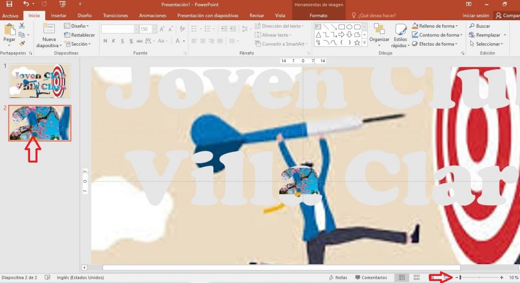Select the straight line shape
The height and width of the screenshot is (283, 520).
click(326, 27)
